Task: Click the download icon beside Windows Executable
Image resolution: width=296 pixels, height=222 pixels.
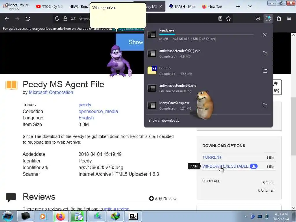Action: click(x=254, y=166)
